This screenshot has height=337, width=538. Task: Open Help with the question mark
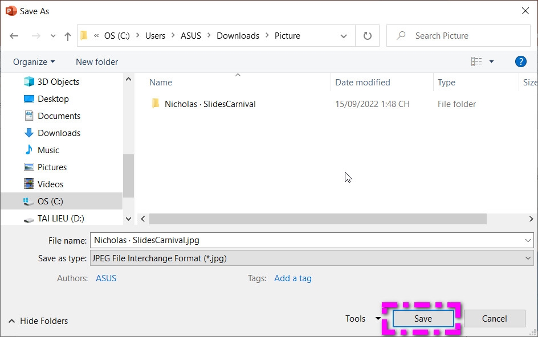pyautogui.click(x=520, y=61)
